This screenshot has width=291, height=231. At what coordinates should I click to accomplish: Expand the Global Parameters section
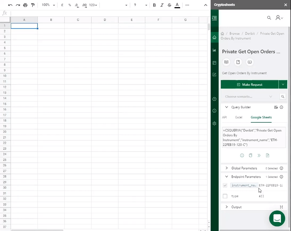pos(227,168)
